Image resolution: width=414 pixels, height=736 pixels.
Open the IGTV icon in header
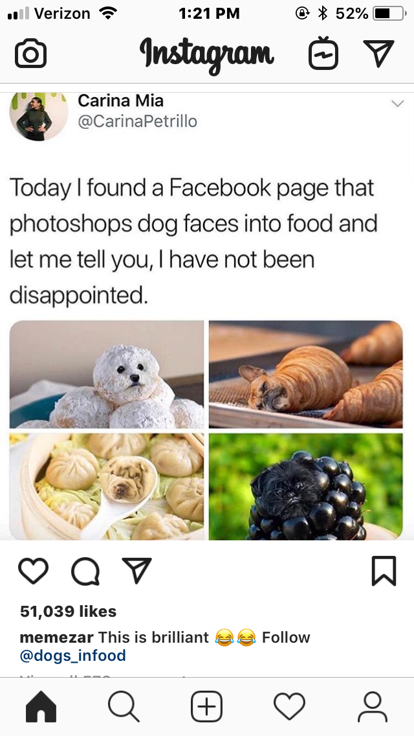323,54
